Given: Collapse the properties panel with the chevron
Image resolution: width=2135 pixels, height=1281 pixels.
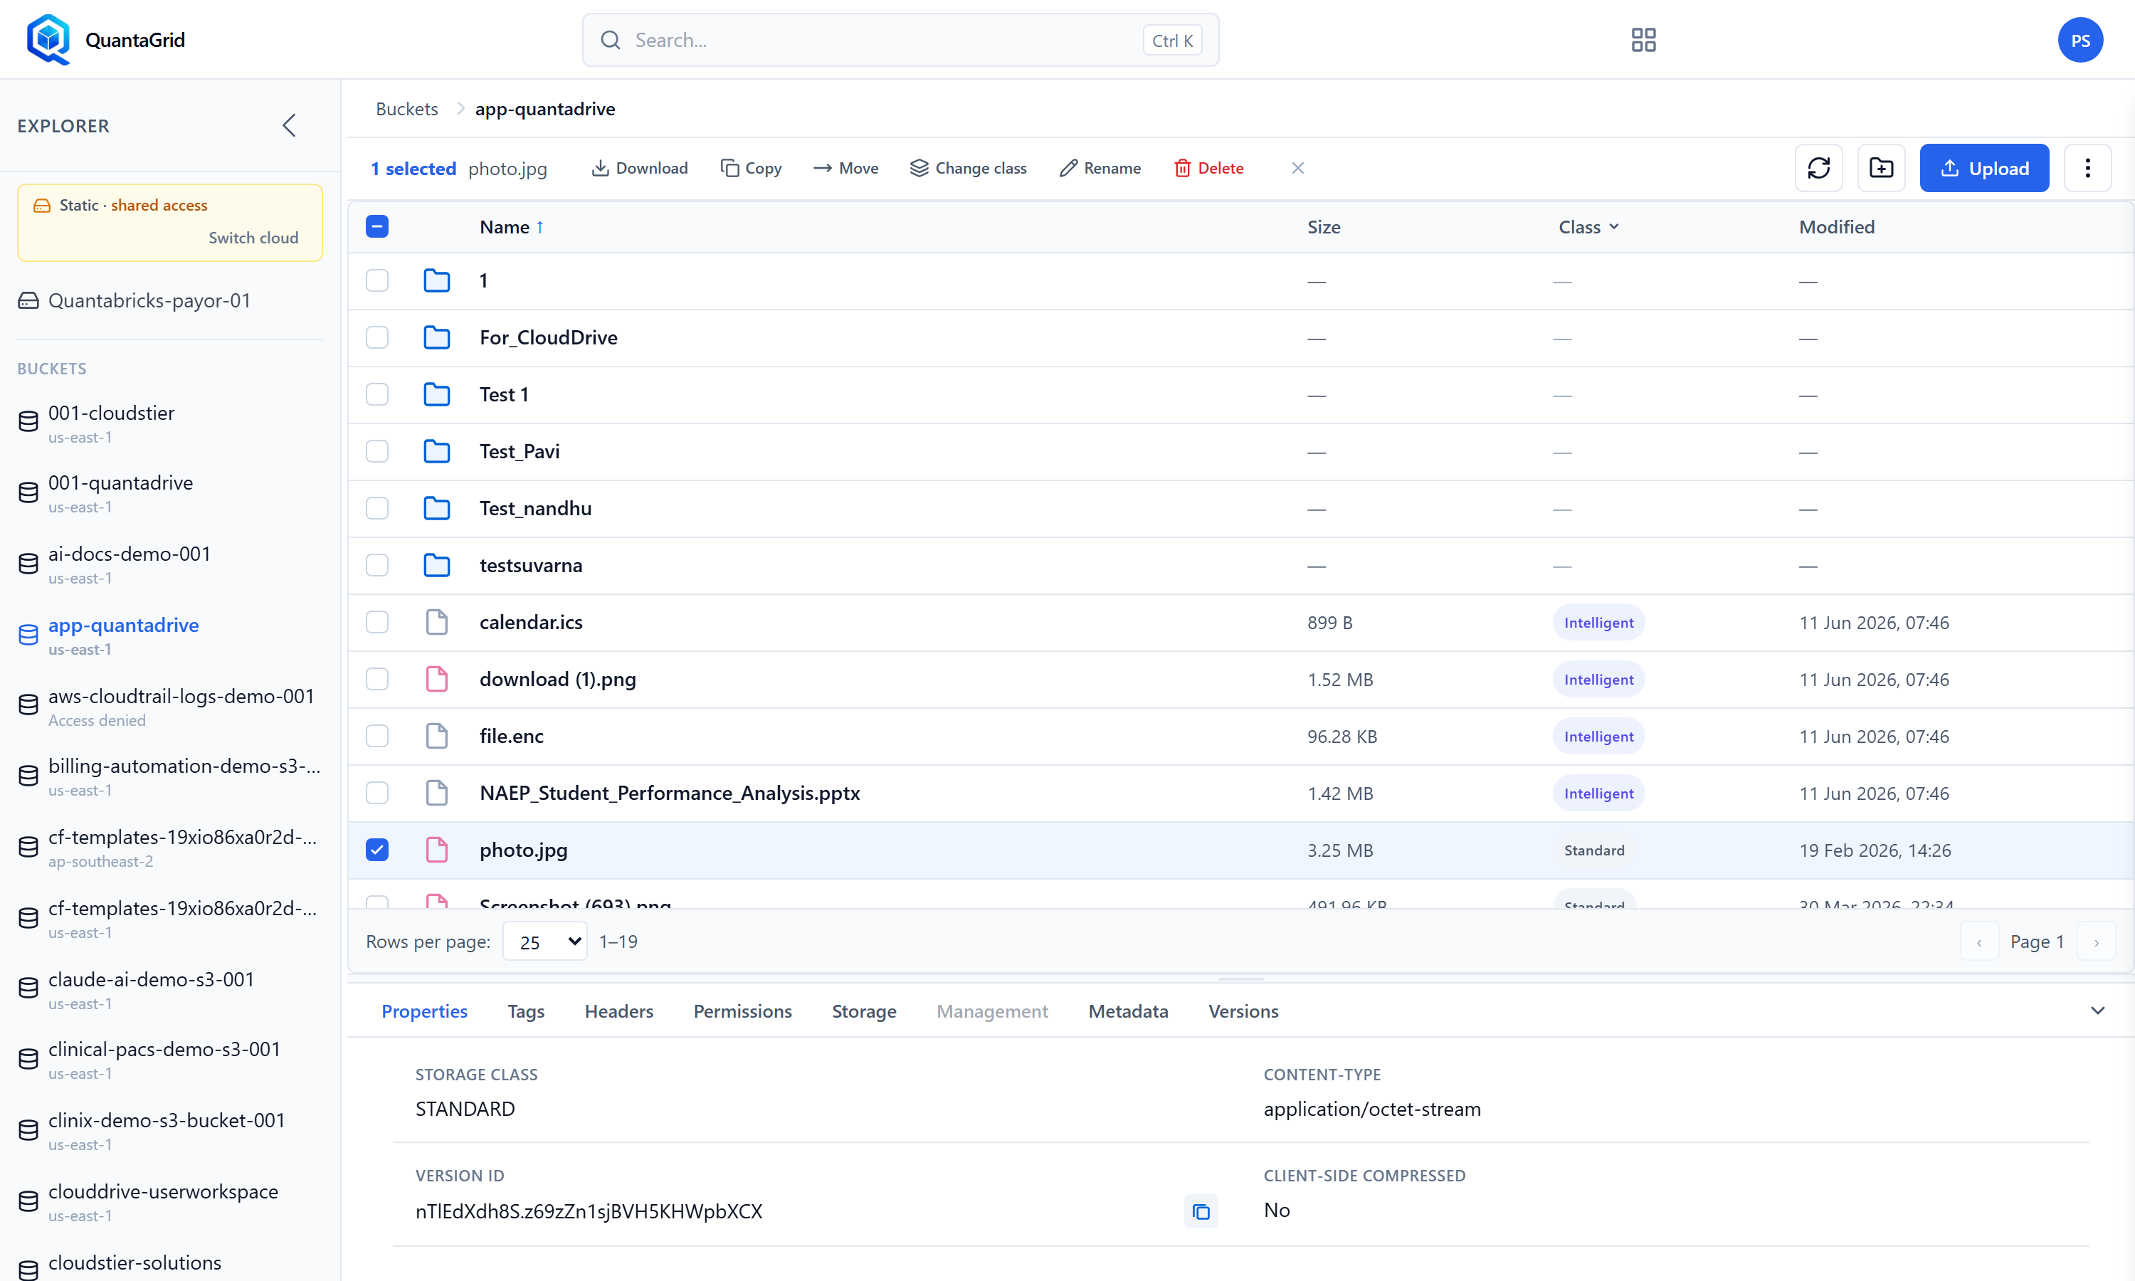Looking at the screenshot, I should tap(2098, 1010).
